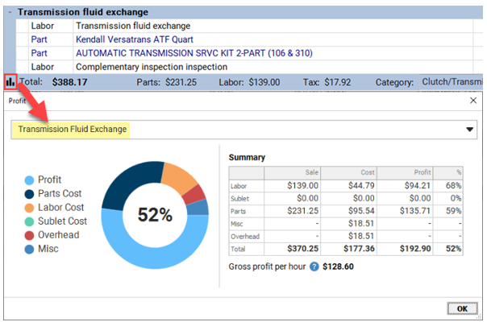This screenshot has height=322, width=487.
Task: Open the Kendall Versatrans ATF Quart part
Action: (x=134, y=39)
